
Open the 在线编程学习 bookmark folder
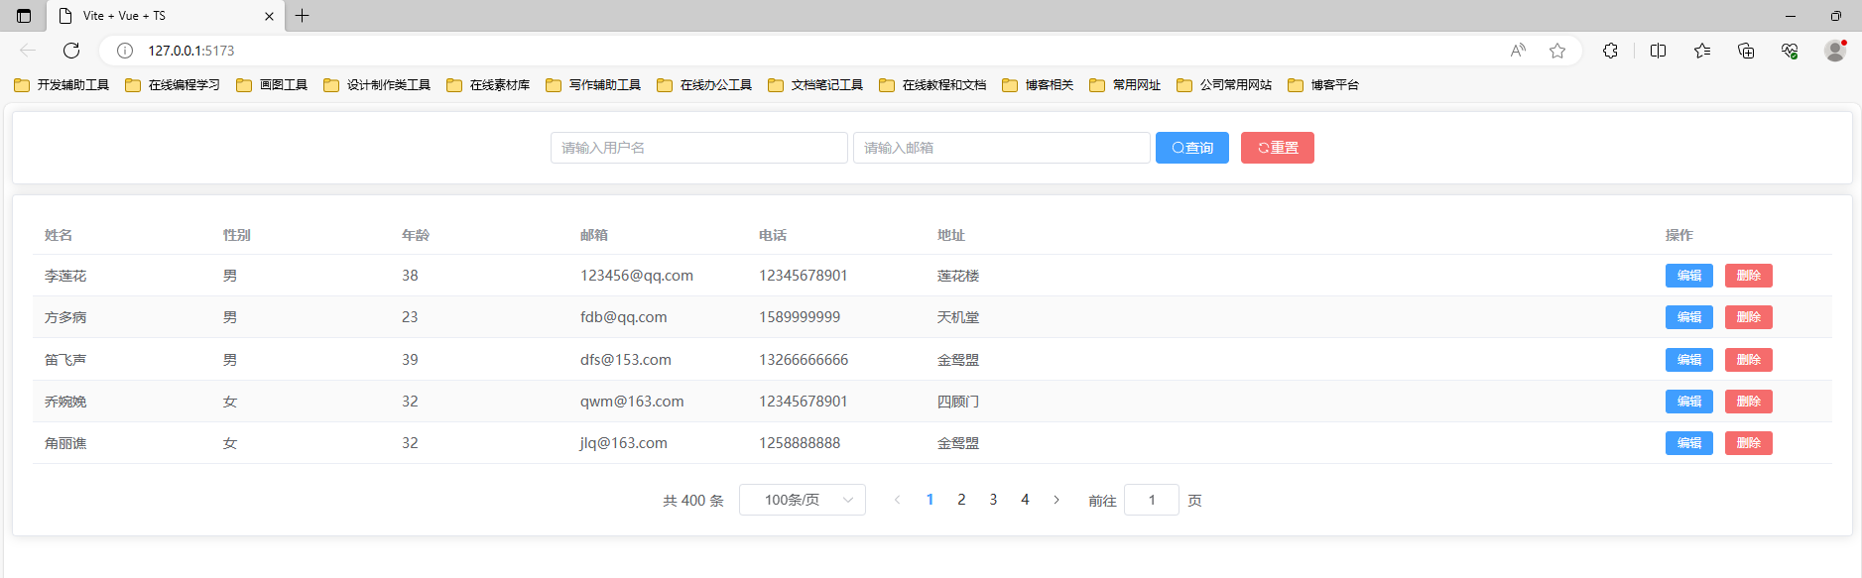click(x=173, y=85)
